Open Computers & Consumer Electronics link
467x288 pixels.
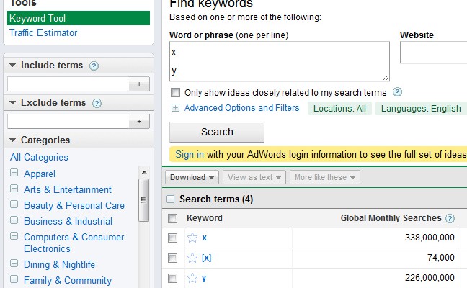point(74,243)
